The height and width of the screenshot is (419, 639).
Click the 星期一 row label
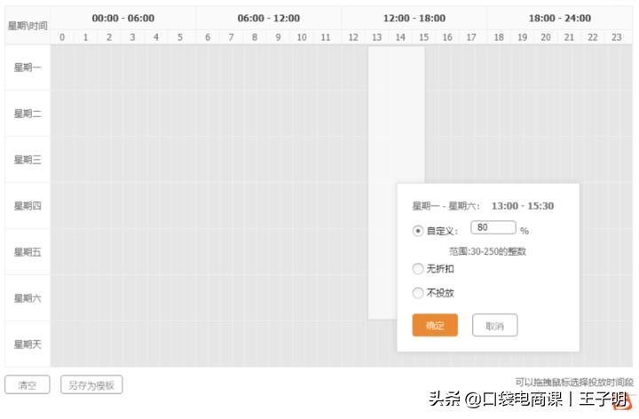(x=28, y=67)
